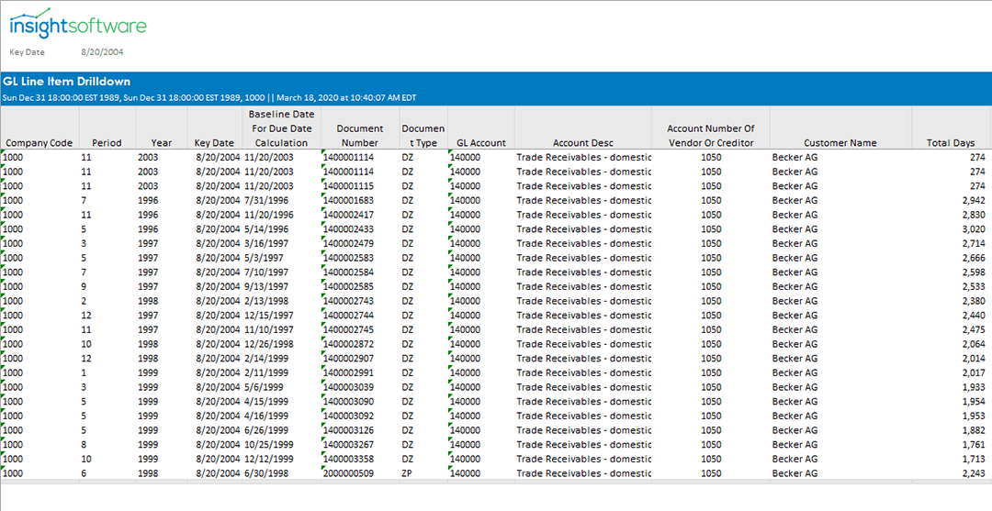Select document number 1400003267
This screenshot has height=511, width=992.
point(349,445)
